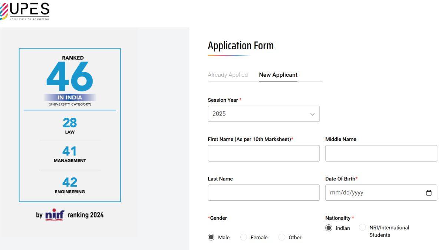Choose the Other gender option
Image resolution: width=445 pixels, height=250 pixels.
tap(281, 237)
